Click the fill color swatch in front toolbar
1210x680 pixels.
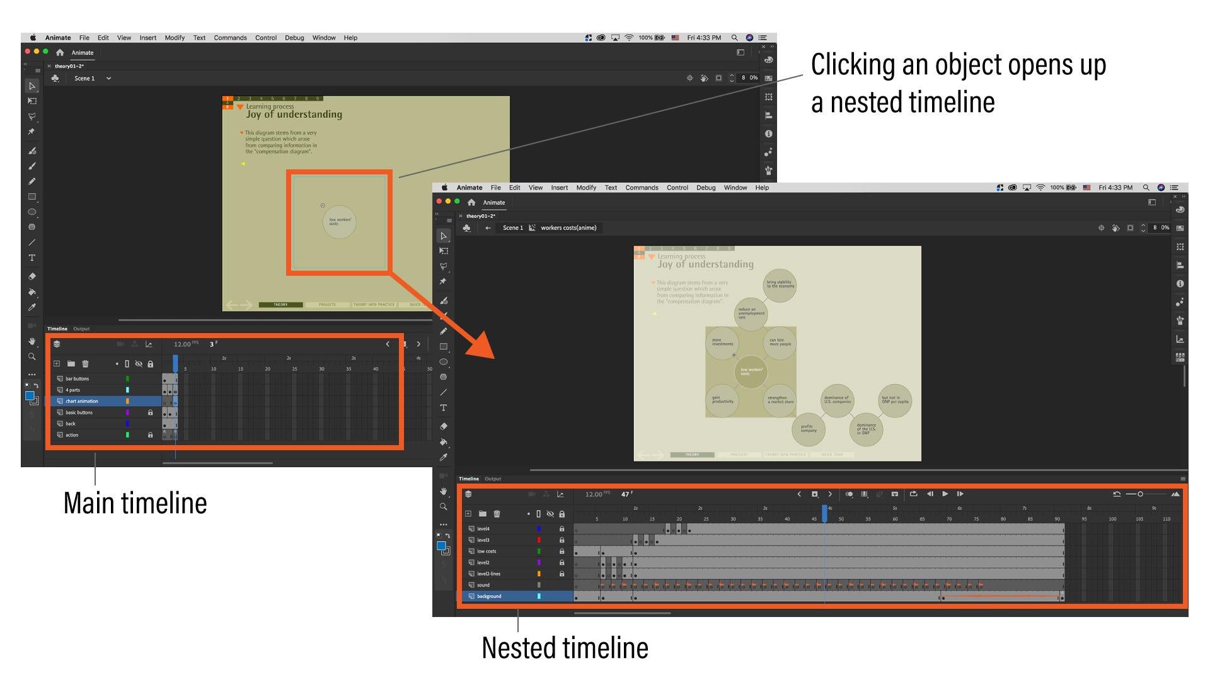[x=441, y=546]
